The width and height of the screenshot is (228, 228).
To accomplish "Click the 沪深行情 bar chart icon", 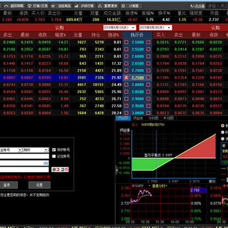I will pos(77,6).
